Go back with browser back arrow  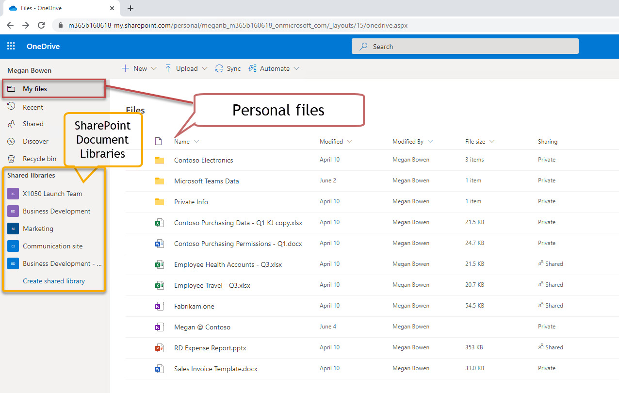[10, 25]
